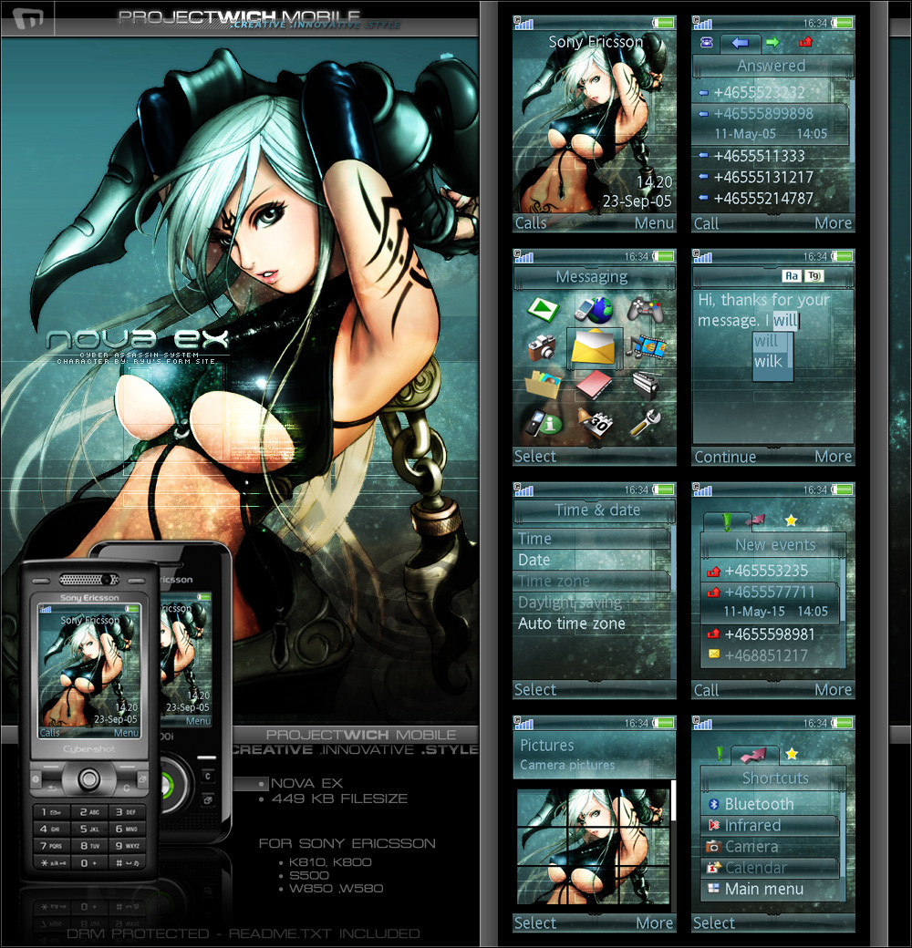This screenshot has width=912, height=948.
Task: Open the Organizer calendar and bell icon
Action: (595, 423)
